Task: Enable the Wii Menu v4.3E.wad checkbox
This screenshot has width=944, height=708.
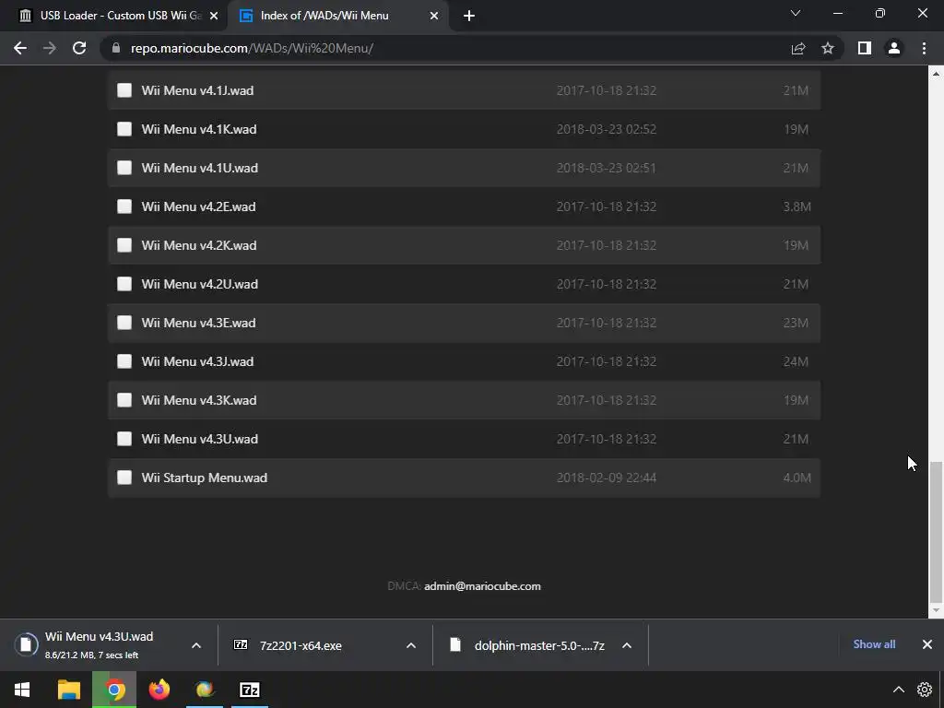Action: [124, 323]
